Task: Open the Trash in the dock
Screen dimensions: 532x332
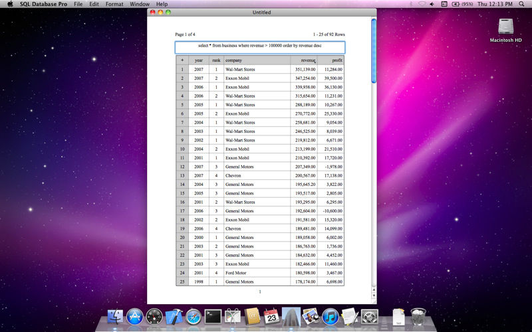Action: coord(418,317)
